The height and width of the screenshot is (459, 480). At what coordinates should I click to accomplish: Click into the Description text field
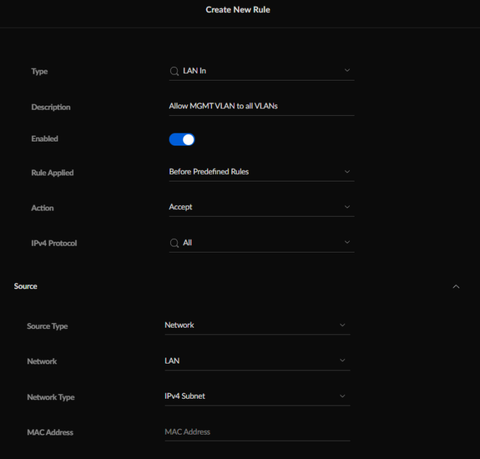pos(261,106)
